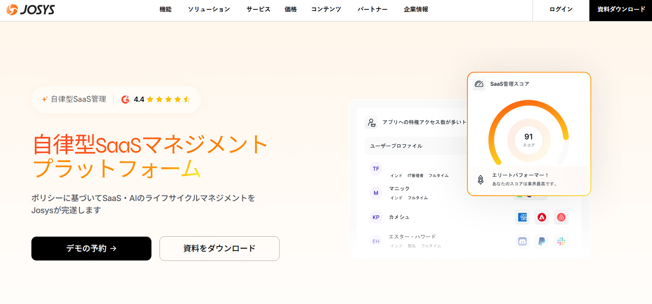Open the ソリューション menu
The image size is (652, 304).
(x=209, y=9)
